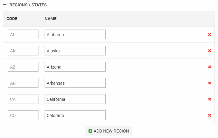
Task: Remove the Colorado region entry
Action: [x=209, y=115]
